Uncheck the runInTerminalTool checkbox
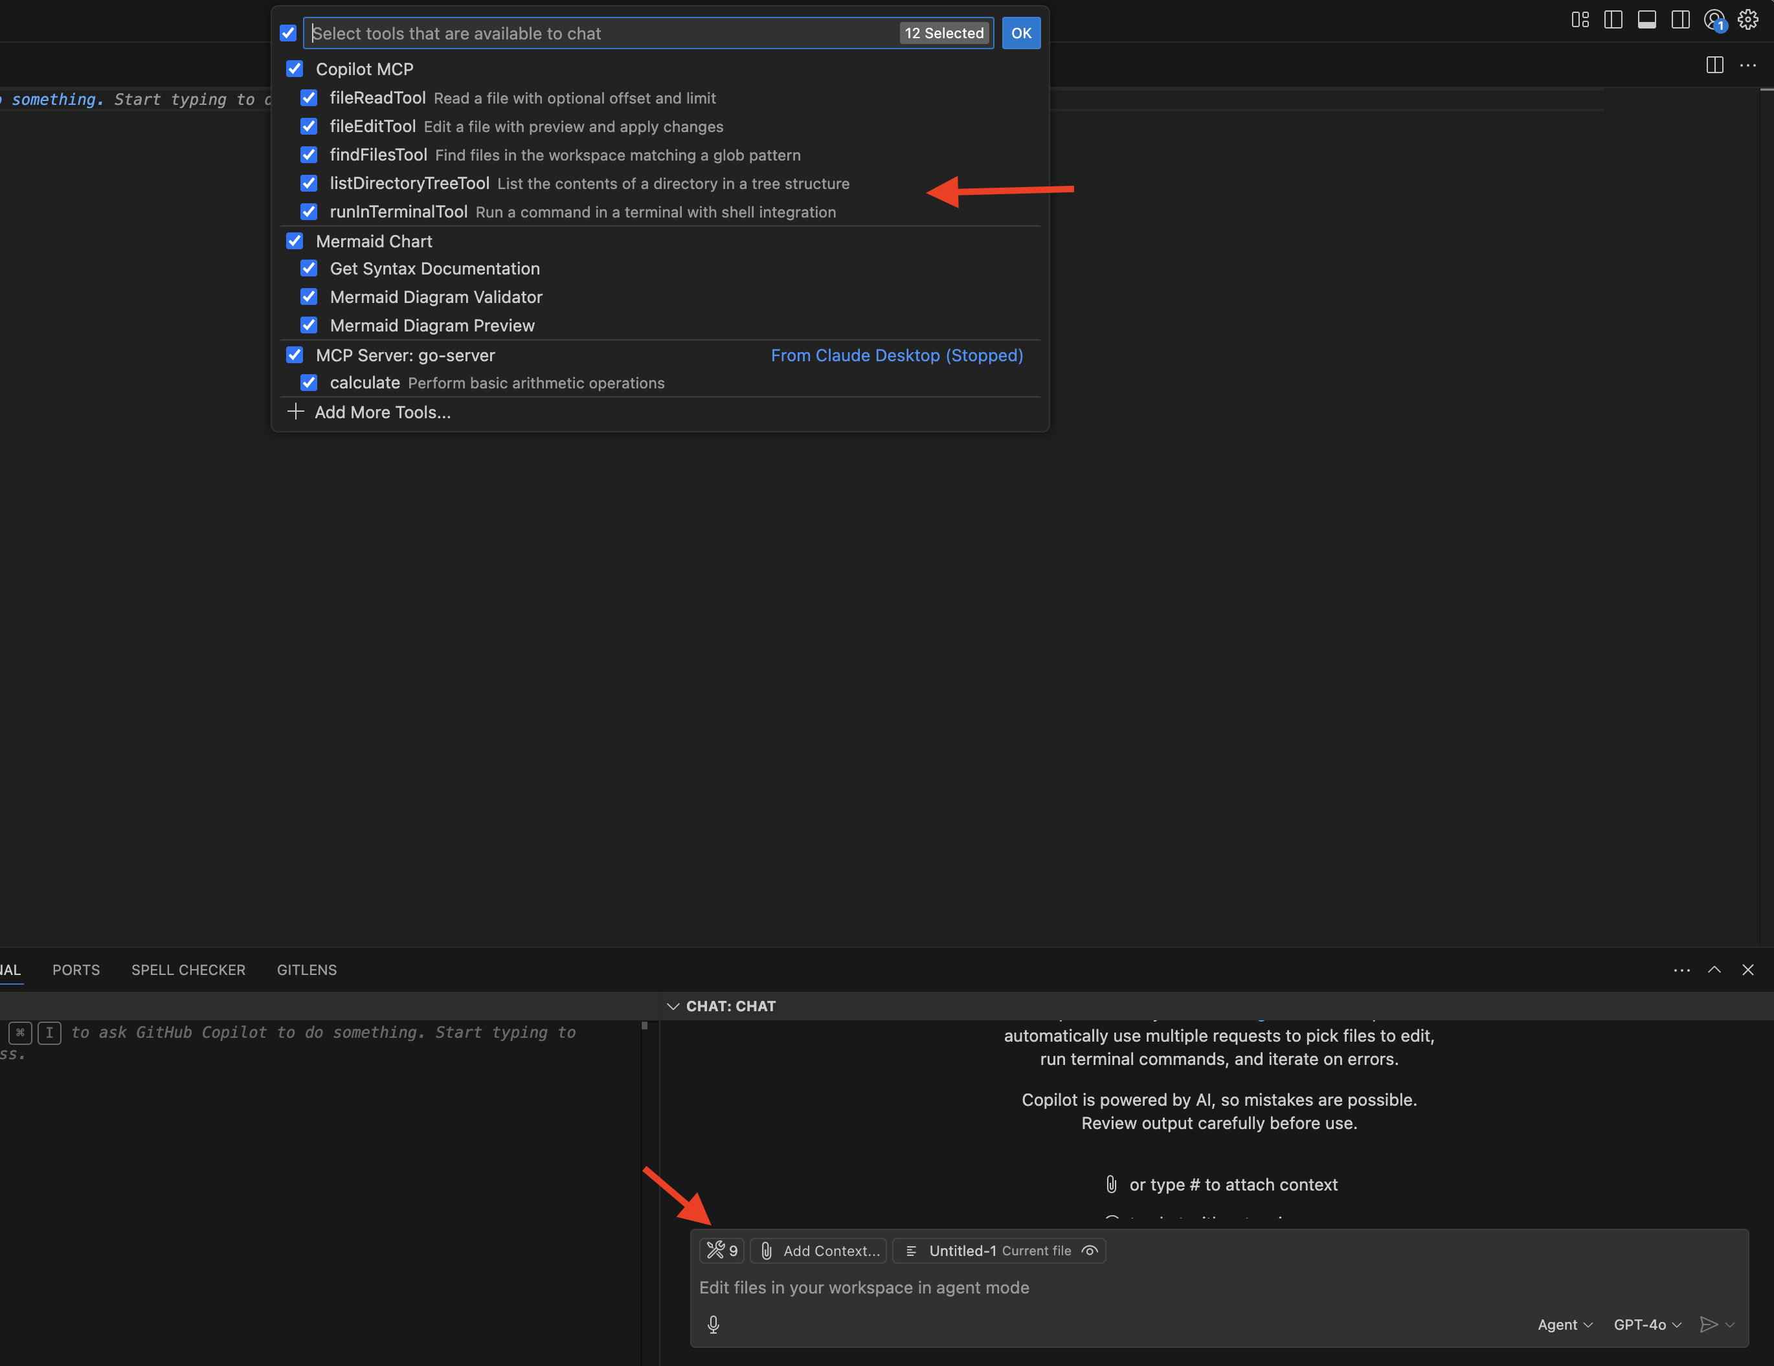Screen dimensions: 1774x1366 coord(309,211)
